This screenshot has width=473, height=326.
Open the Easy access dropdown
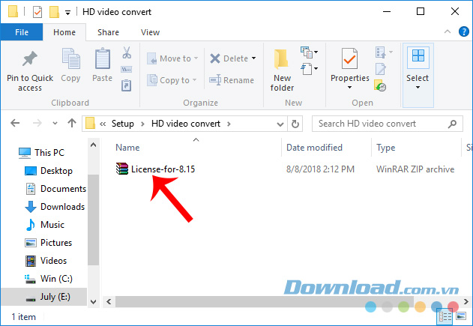pyautogui.click(x=309, y=68)
